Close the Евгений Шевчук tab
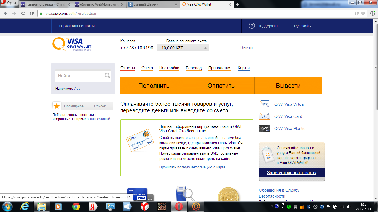The width and height of the screenshot is (378, 212). click(176, 4)
